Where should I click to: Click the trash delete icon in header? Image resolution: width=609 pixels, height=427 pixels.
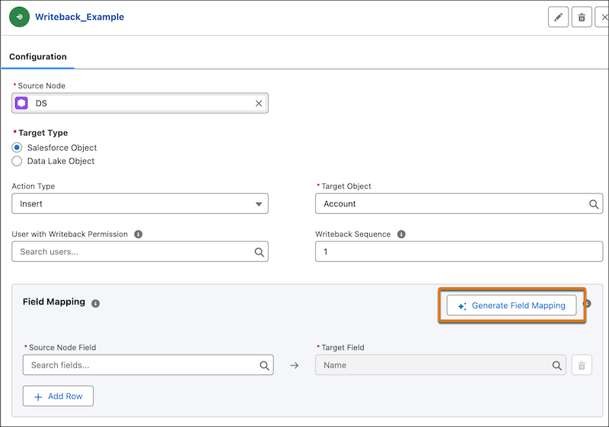(582, 17)
